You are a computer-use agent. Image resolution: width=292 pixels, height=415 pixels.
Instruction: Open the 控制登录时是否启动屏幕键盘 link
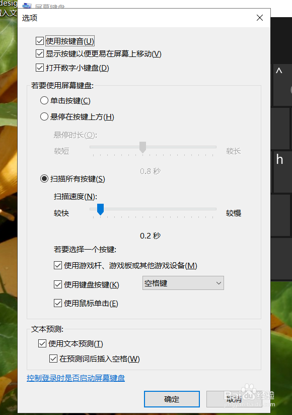click(76, 378)
